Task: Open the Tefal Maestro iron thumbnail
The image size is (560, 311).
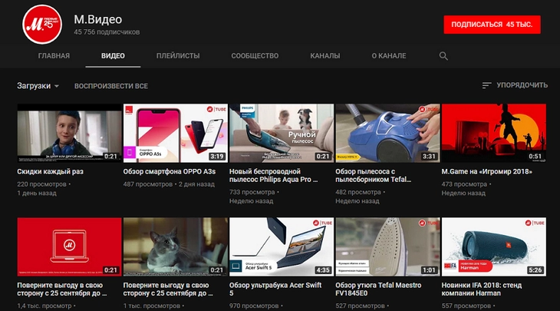Action: (x=387, y=246)
